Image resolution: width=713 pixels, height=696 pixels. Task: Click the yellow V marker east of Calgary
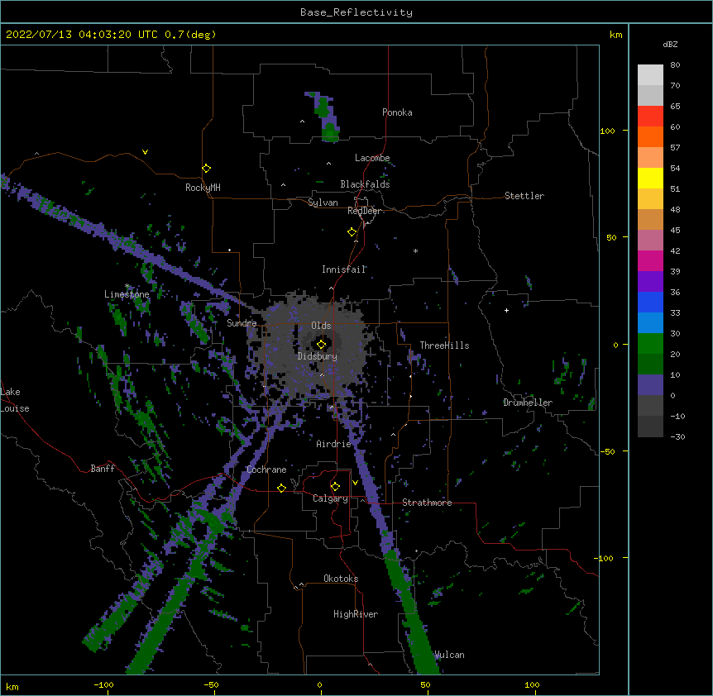click(x=355, y=483)
